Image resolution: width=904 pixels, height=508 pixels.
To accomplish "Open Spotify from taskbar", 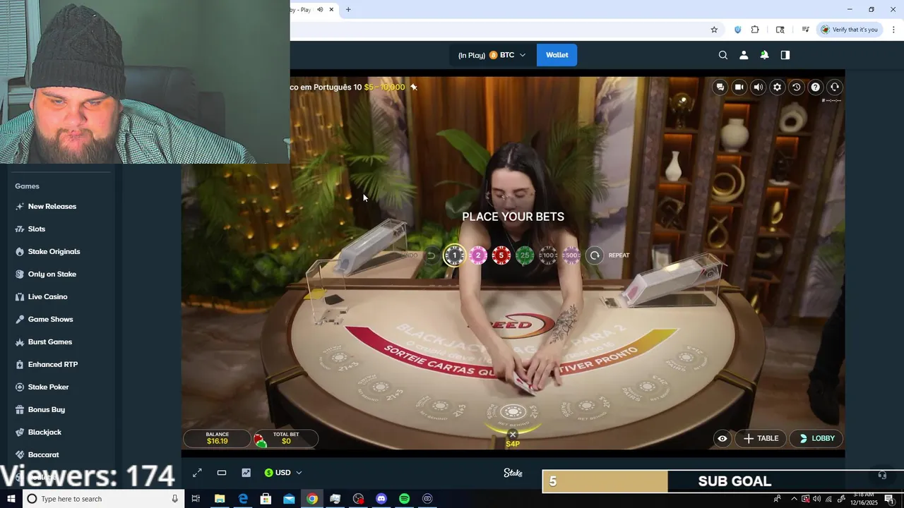I will (404, 499).
